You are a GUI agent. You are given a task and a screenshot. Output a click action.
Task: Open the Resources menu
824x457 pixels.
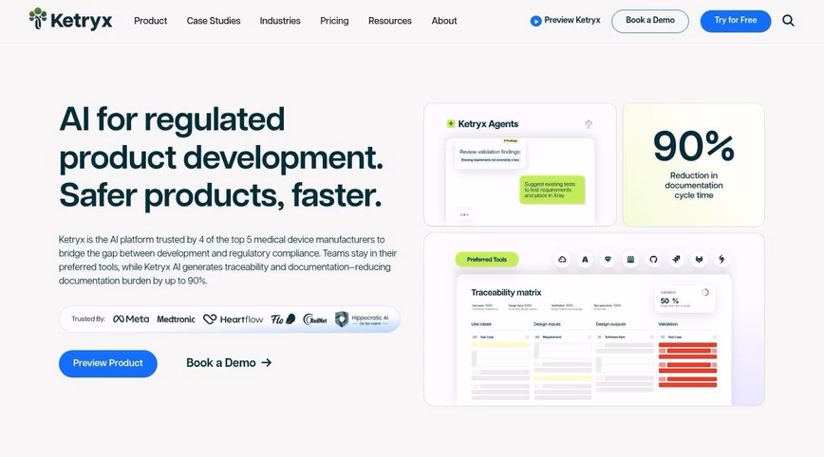(390, 21)
